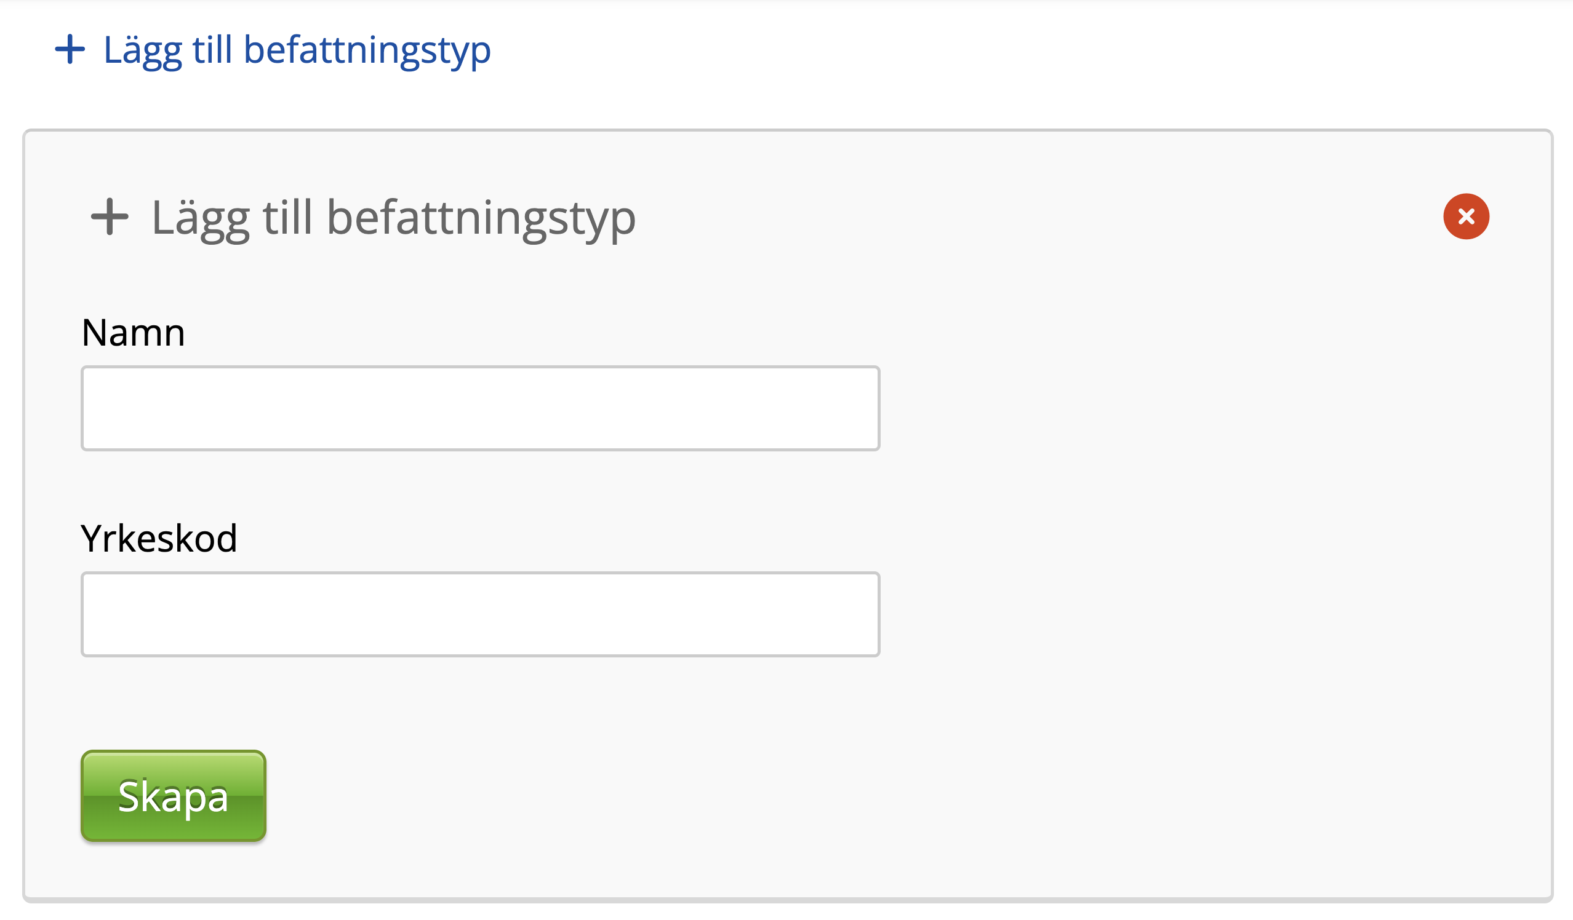The height and width of the screenshot is (920, 1573).
Task: Select the plus sign left of blue link text
Action: 70,49
